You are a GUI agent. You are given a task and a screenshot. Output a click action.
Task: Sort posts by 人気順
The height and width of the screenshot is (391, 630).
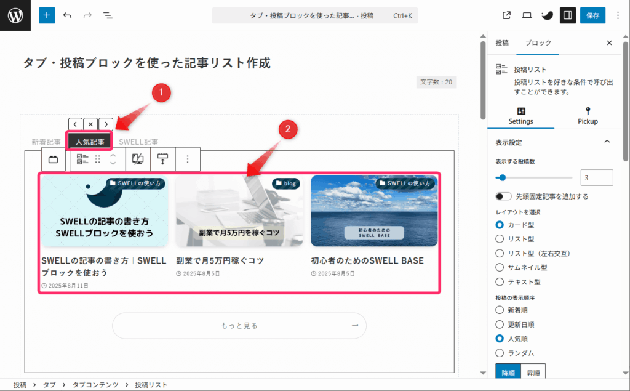pos(500,338)
